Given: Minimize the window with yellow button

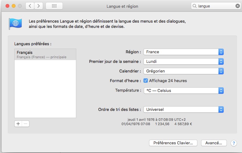Looking at the screenshot, I should coord(14,6).
